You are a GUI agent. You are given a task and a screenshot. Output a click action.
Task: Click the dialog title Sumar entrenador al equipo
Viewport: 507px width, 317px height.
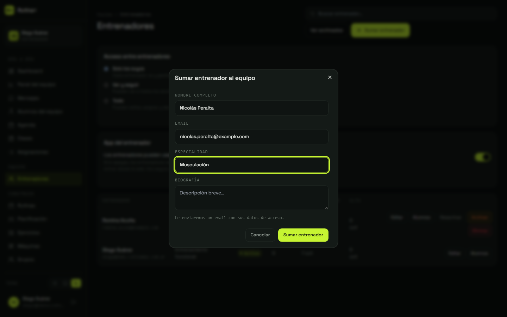(215, 78)
